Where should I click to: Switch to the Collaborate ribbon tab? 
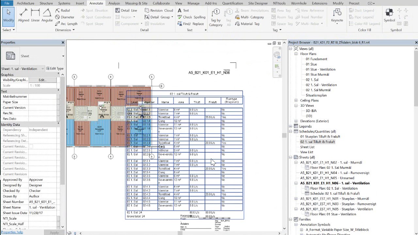click(161, 3)
